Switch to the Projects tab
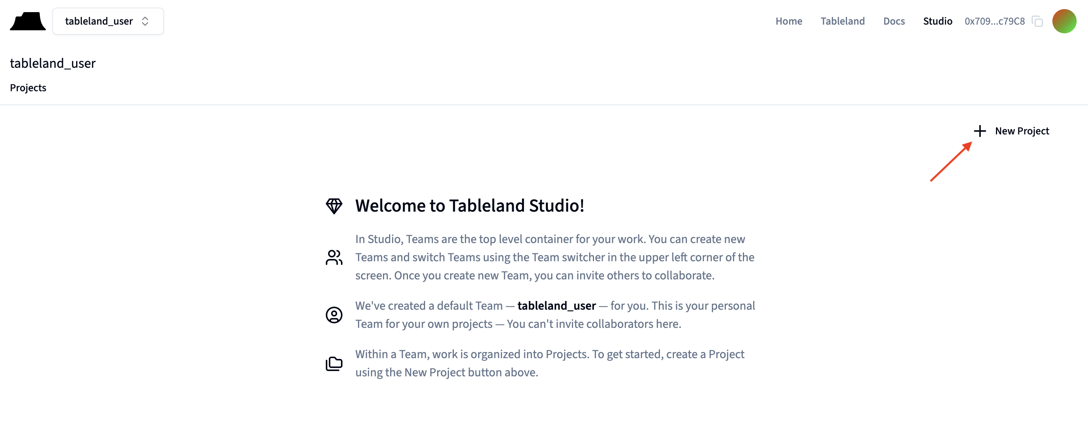 [x=28, y=88]
